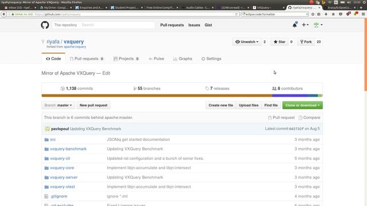
Task: Open JSONiq get started documentation commit
Action: point(138,140)
